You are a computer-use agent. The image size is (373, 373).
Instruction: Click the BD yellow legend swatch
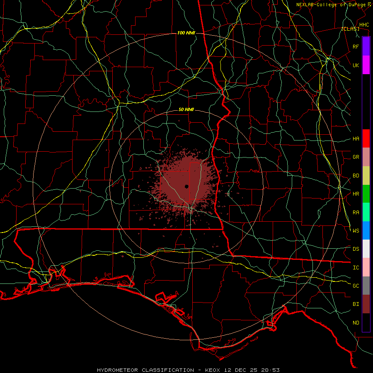tap(366, 176)
